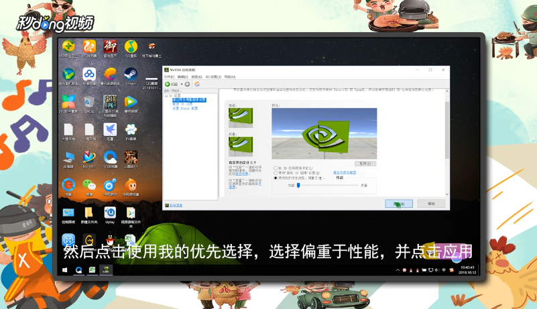The image size is (537, 309).
Task: Click the Forward arrow in NVIDIA toolbar
Action: pos(187,84)
